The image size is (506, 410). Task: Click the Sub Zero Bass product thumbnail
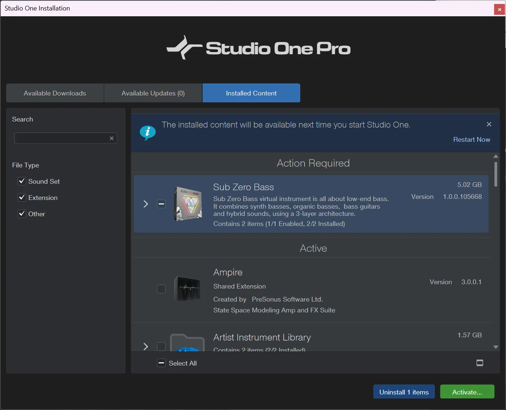coord(187,204)
